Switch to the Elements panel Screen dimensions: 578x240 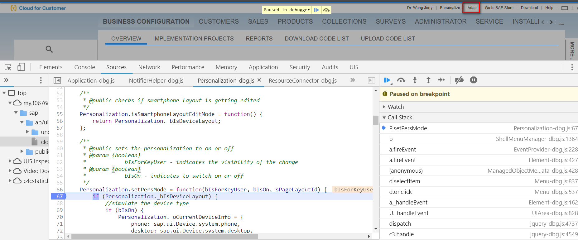click(x=51, y=67)
